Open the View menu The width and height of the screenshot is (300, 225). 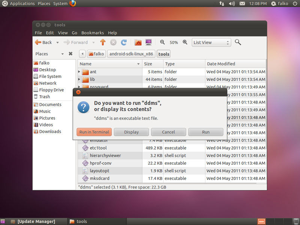click(x=63, y=33)
